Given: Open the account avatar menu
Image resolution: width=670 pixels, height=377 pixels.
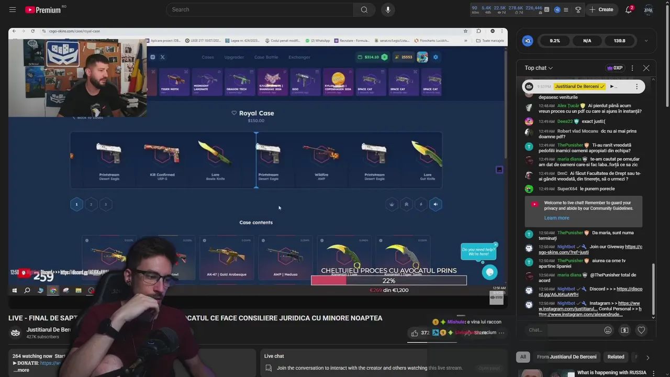Looking at the screenshot, I should [x=649, y=9].
